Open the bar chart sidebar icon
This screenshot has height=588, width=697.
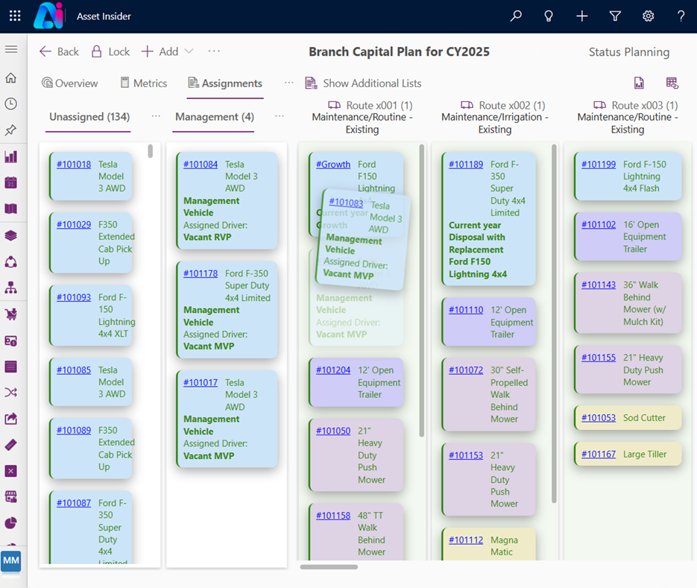11,157
